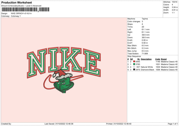The height and width of the screenshot is (126, 179).
Task: Click the Natural White thread swatch
Action: pyautogui.click(x=134, y=67)
